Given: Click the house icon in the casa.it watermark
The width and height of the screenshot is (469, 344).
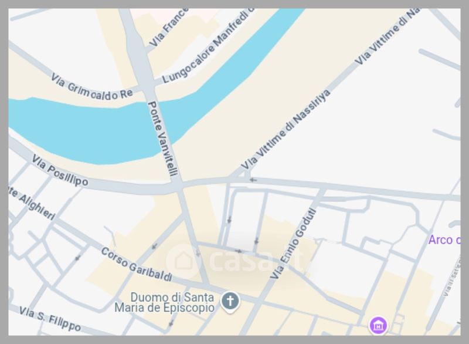Looking at the screenshot, I should coord(183,260).
